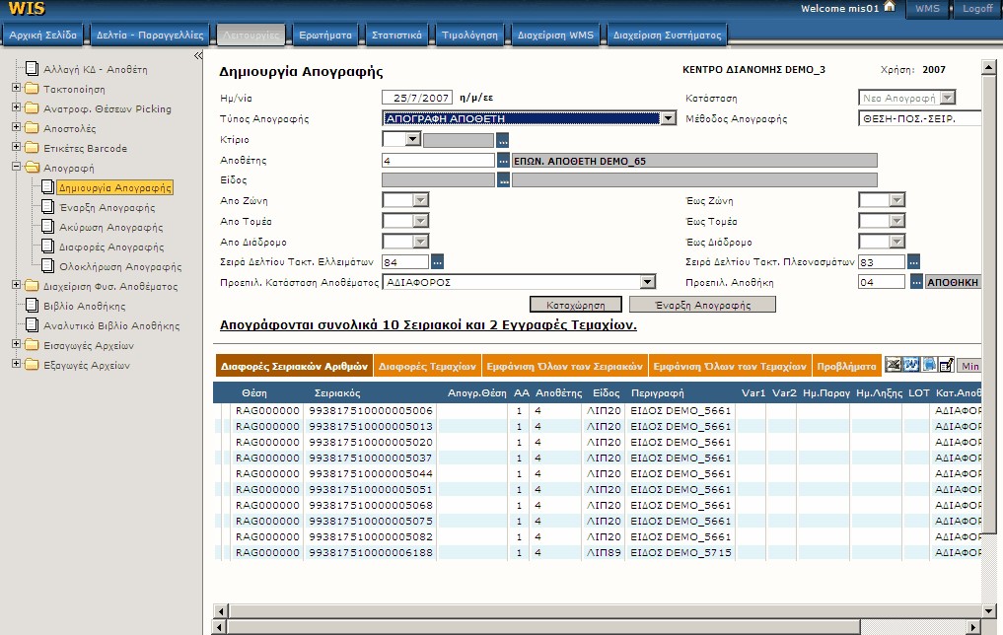This screenshot has height=635, width=1003.
Task: Open the lookup button beside the Είδος field
Action: pos(503,181)
